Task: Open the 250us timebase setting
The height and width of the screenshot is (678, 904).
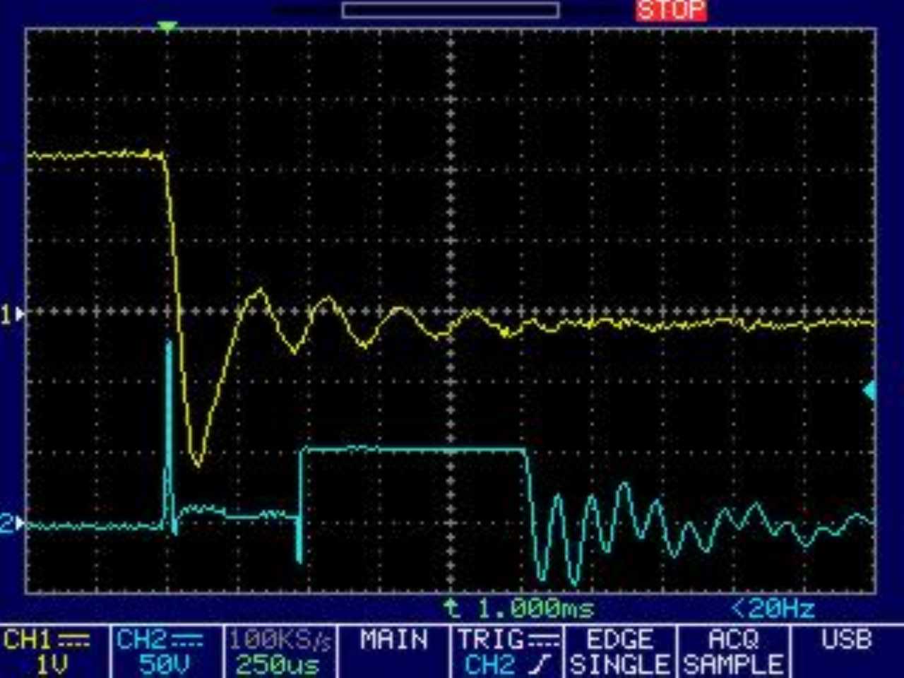Action: point(278,665)
